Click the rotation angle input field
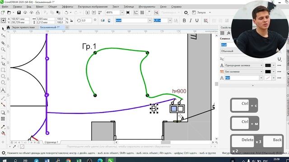The width and height of the screenshot is (289, 162). tap(86, 21)
